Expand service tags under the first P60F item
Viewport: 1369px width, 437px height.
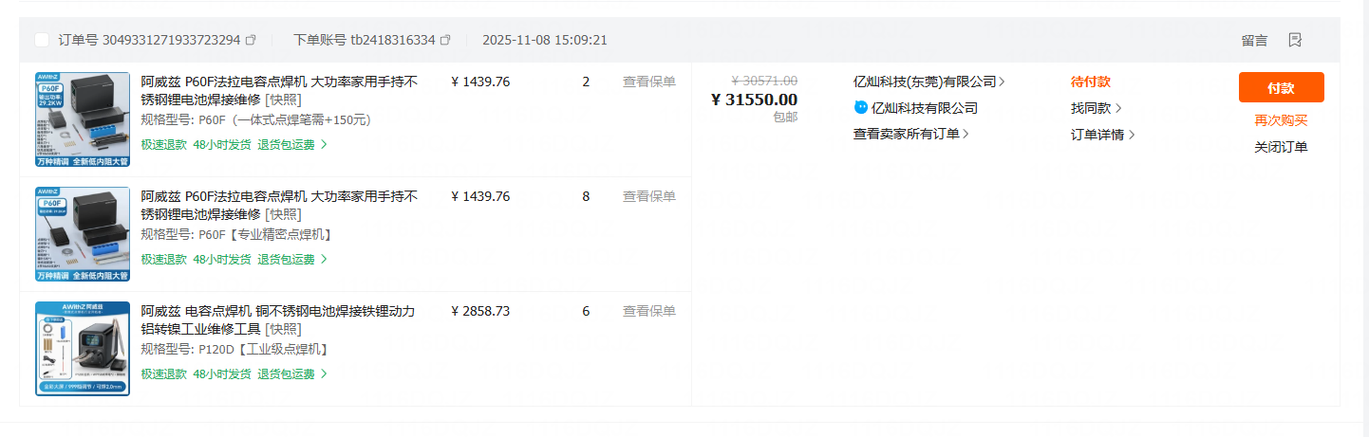[323, 145]
